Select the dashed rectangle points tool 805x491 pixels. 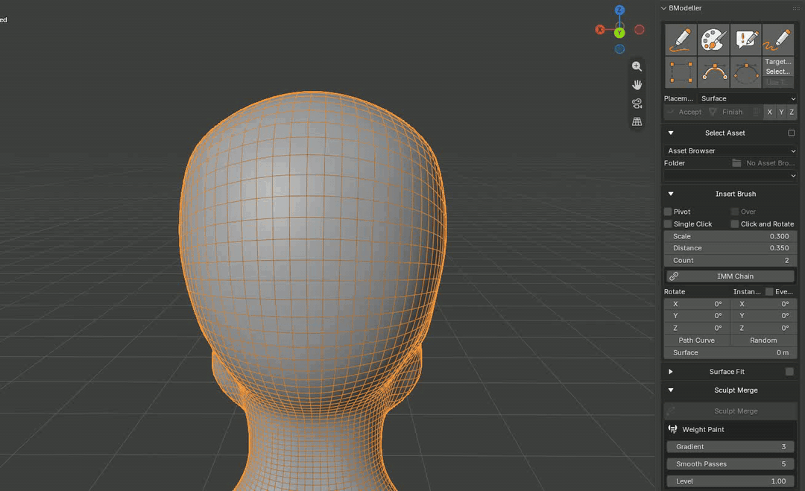coord(681,72)
